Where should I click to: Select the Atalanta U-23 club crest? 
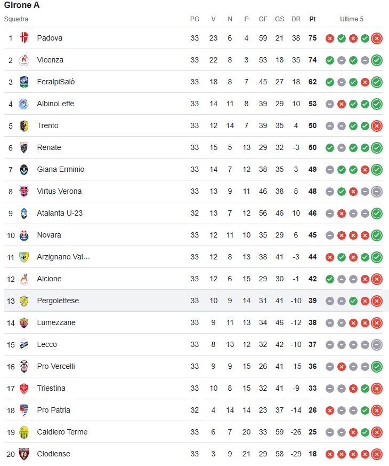click(24, 213)
